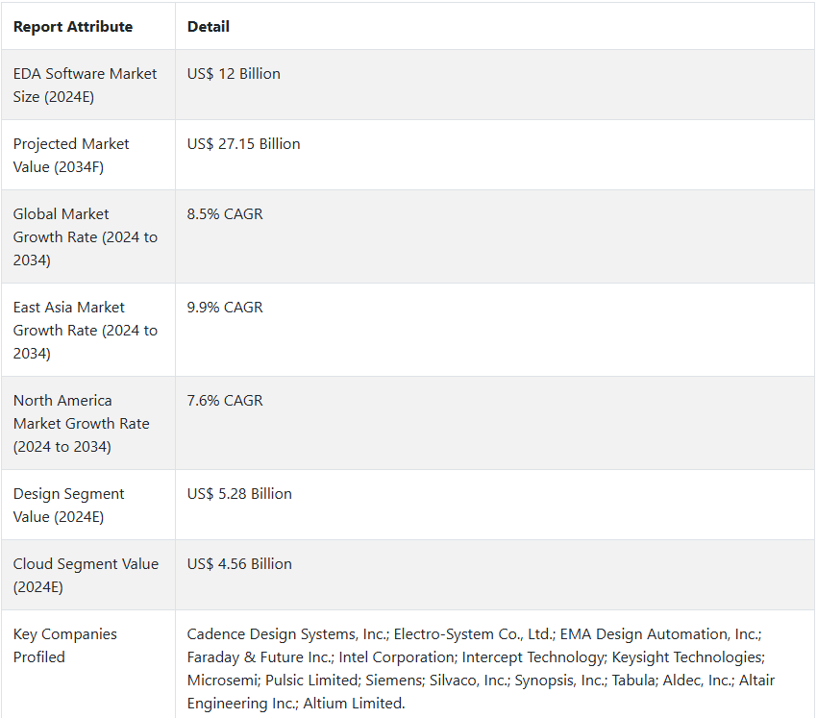Select the Key Companies Profiled cell

click(88, 664)
